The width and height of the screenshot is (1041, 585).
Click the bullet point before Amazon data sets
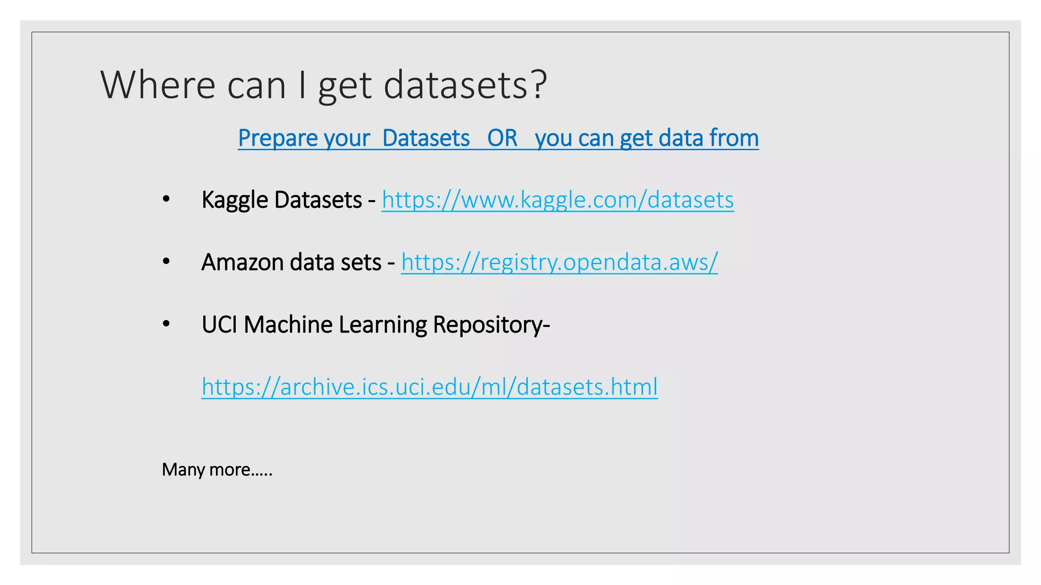166,262
